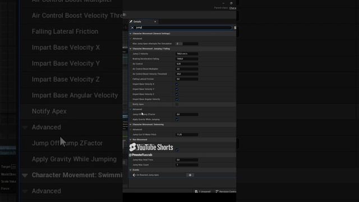This screenshot has height=202, width=359.
Task: Edit the Jump Z Velocity value field
Action: click(x=187, y=54)
